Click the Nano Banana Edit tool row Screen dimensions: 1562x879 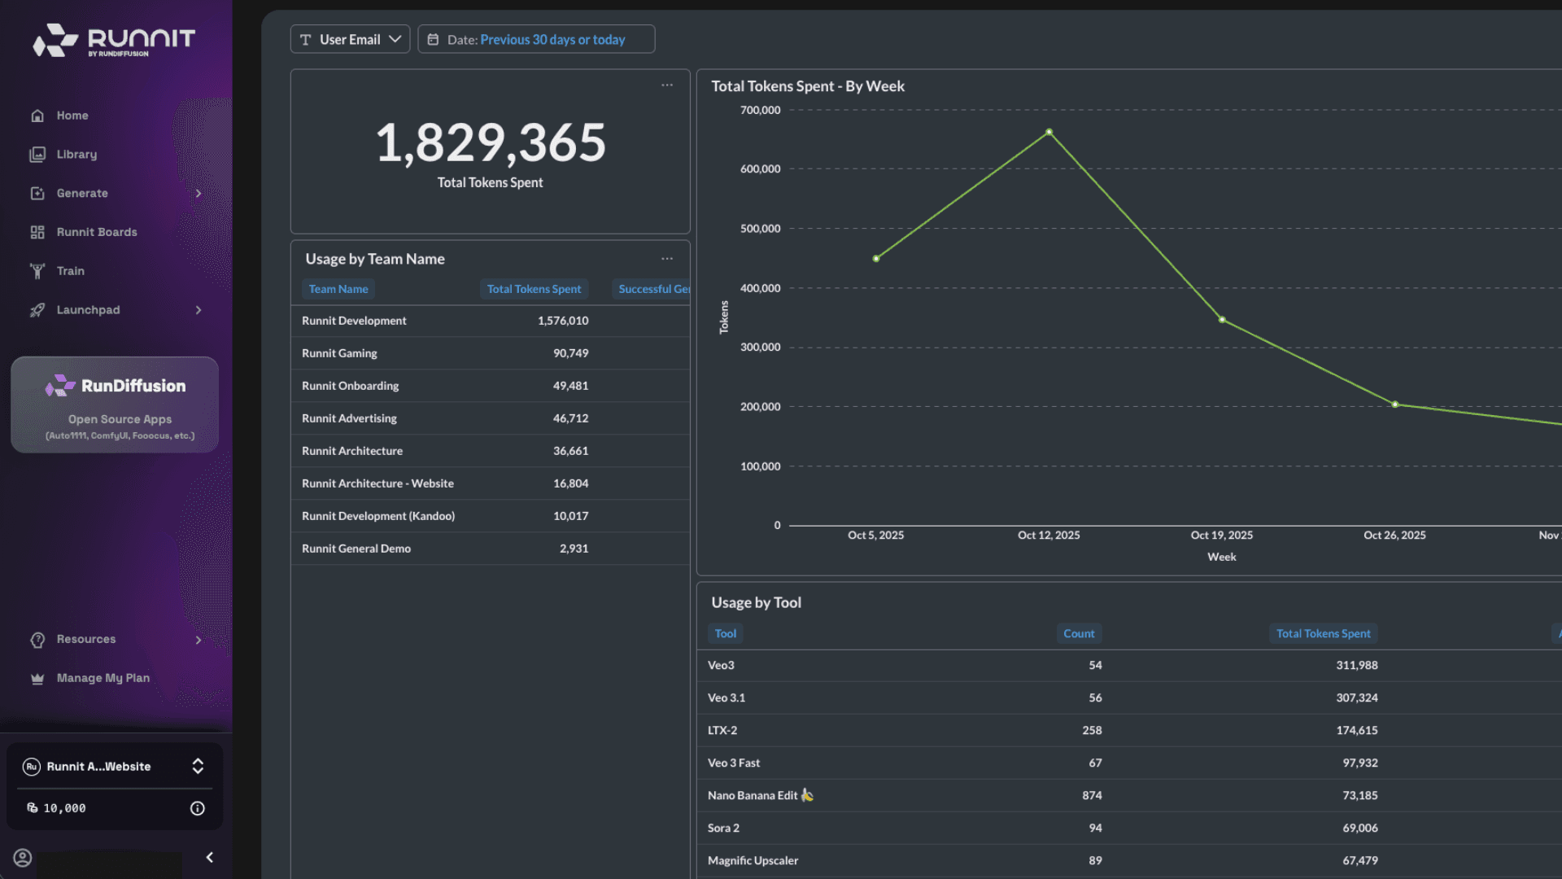(1129, 796)
